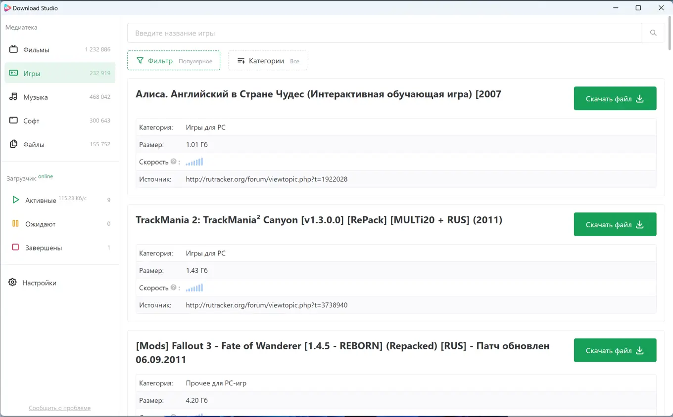The width and height of the screenshot is (673, 417).
Task: Open the Фильтр Популярное dropdown
Action: [x=174, y=60]
